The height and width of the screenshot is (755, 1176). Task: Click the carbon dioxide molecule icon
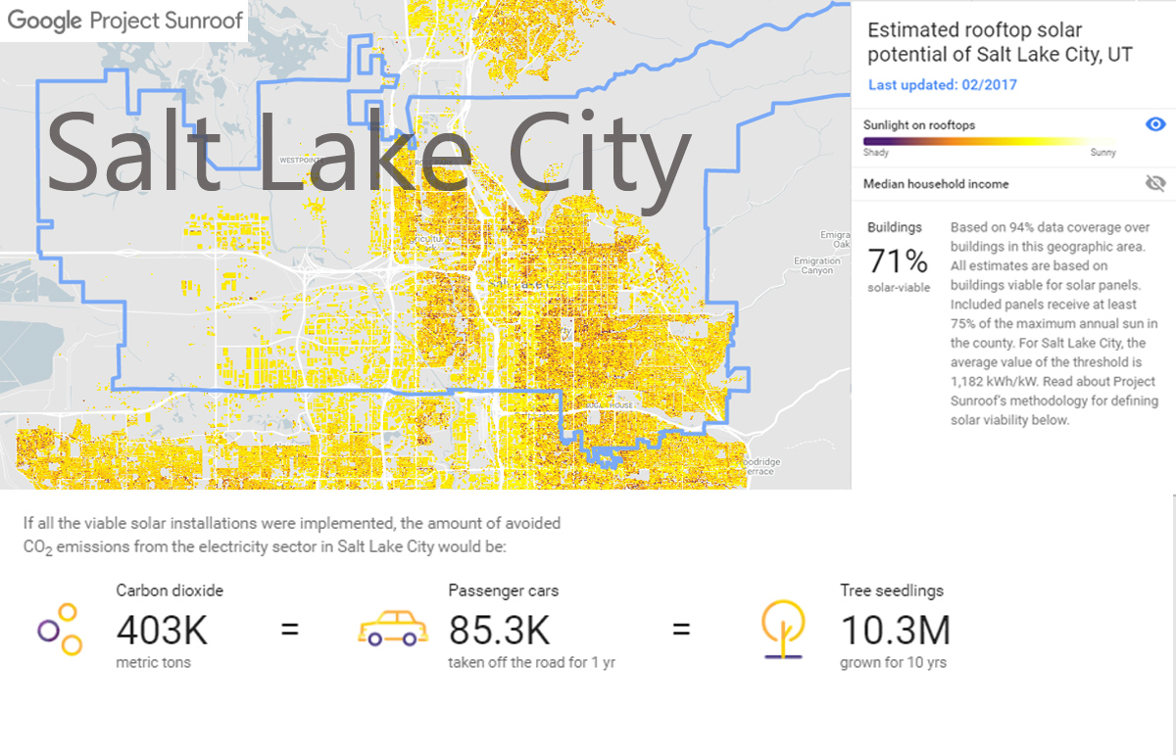tap(60, 629)
